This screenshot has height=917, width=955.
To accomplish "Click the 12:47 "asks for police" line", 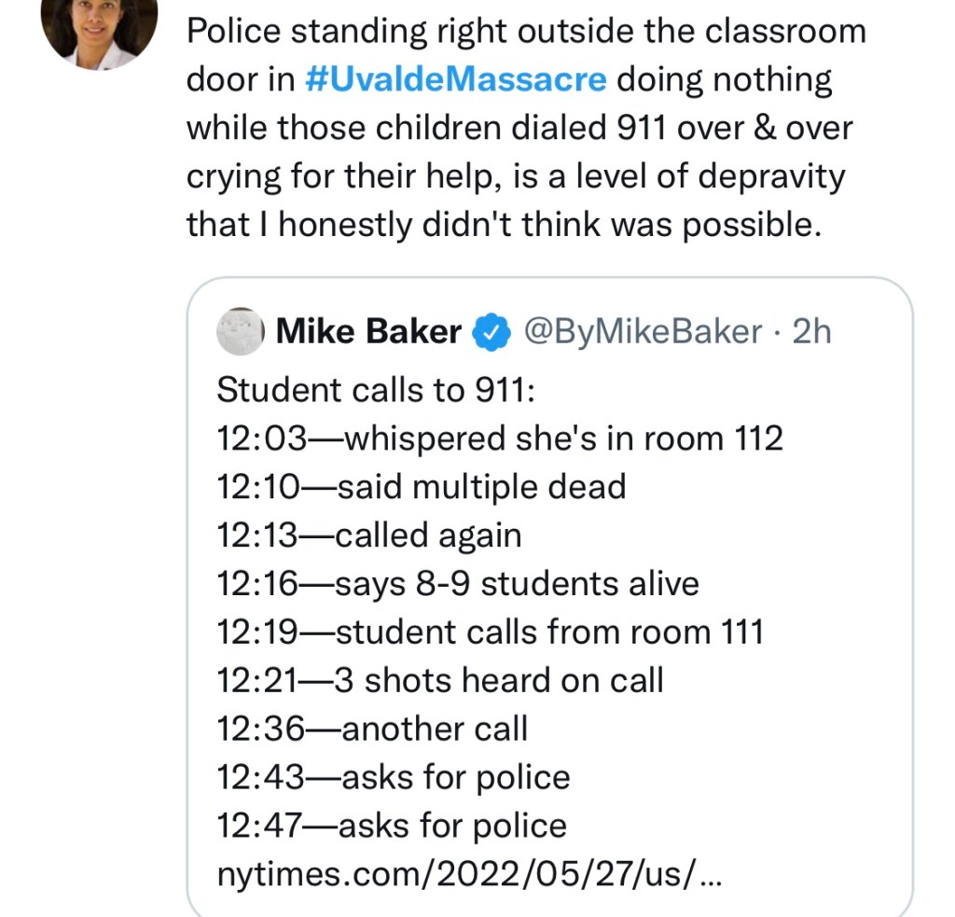I will click(x=391, y=827).
